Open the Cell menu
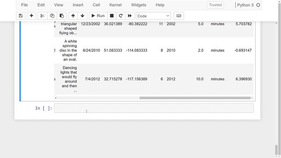Viewport: 281px width, 158px height. (96, 5)
